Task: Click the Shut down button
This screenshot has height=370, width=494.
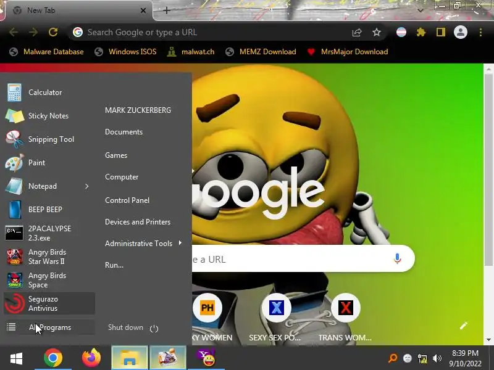Action: coord(125,327)
